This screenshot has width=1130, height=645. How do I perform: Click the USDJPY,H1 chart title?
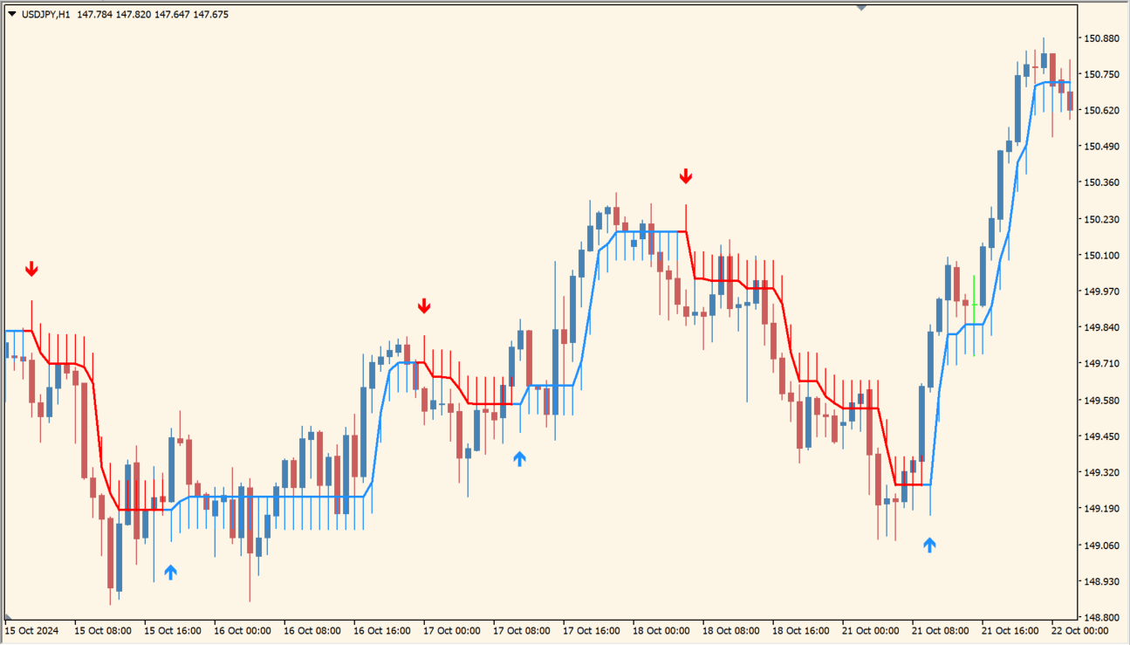[46, 14]
